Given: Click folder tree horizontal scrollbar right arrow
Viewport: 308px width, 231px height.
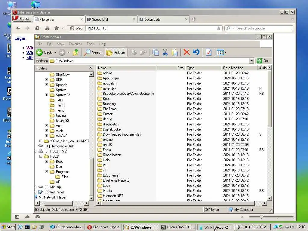Looking at the screenshot, I should (87, 203).
